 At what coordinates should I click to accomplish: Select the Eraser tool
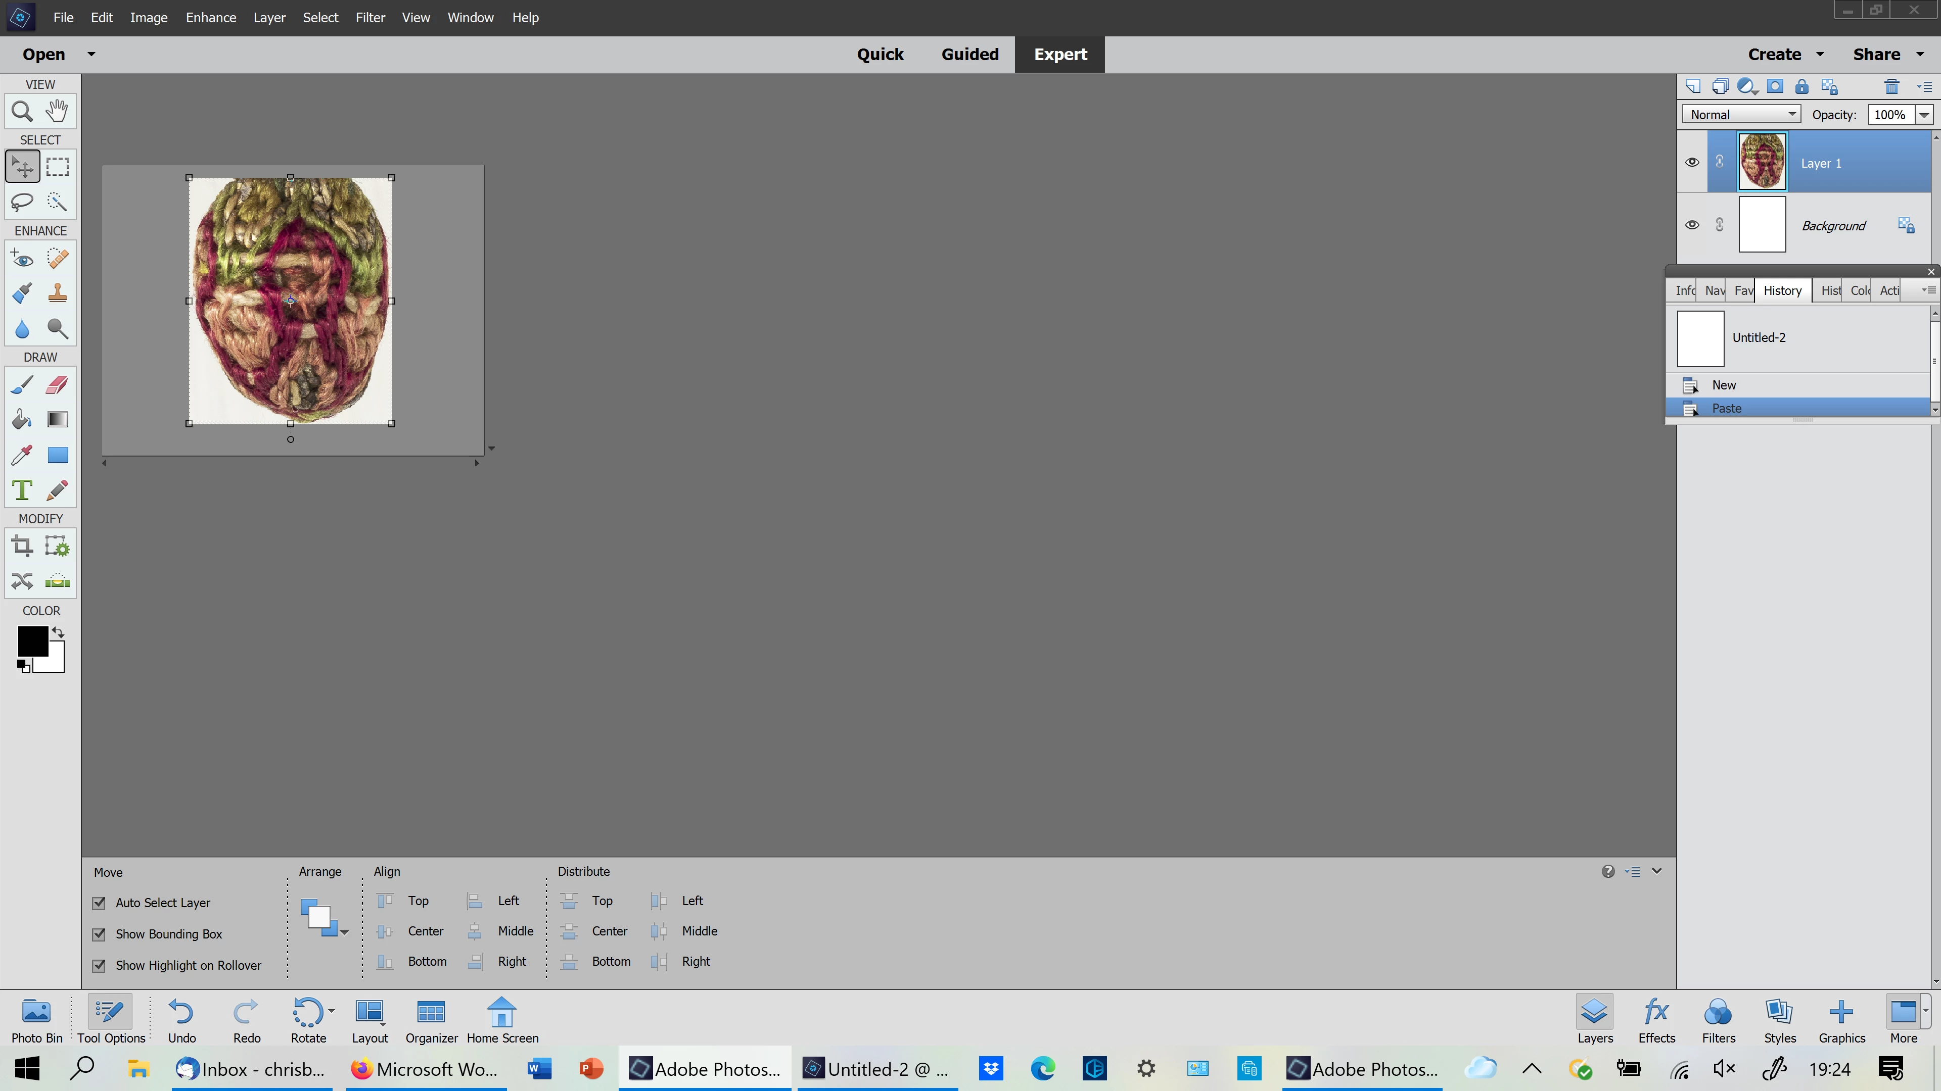(57, 385)
